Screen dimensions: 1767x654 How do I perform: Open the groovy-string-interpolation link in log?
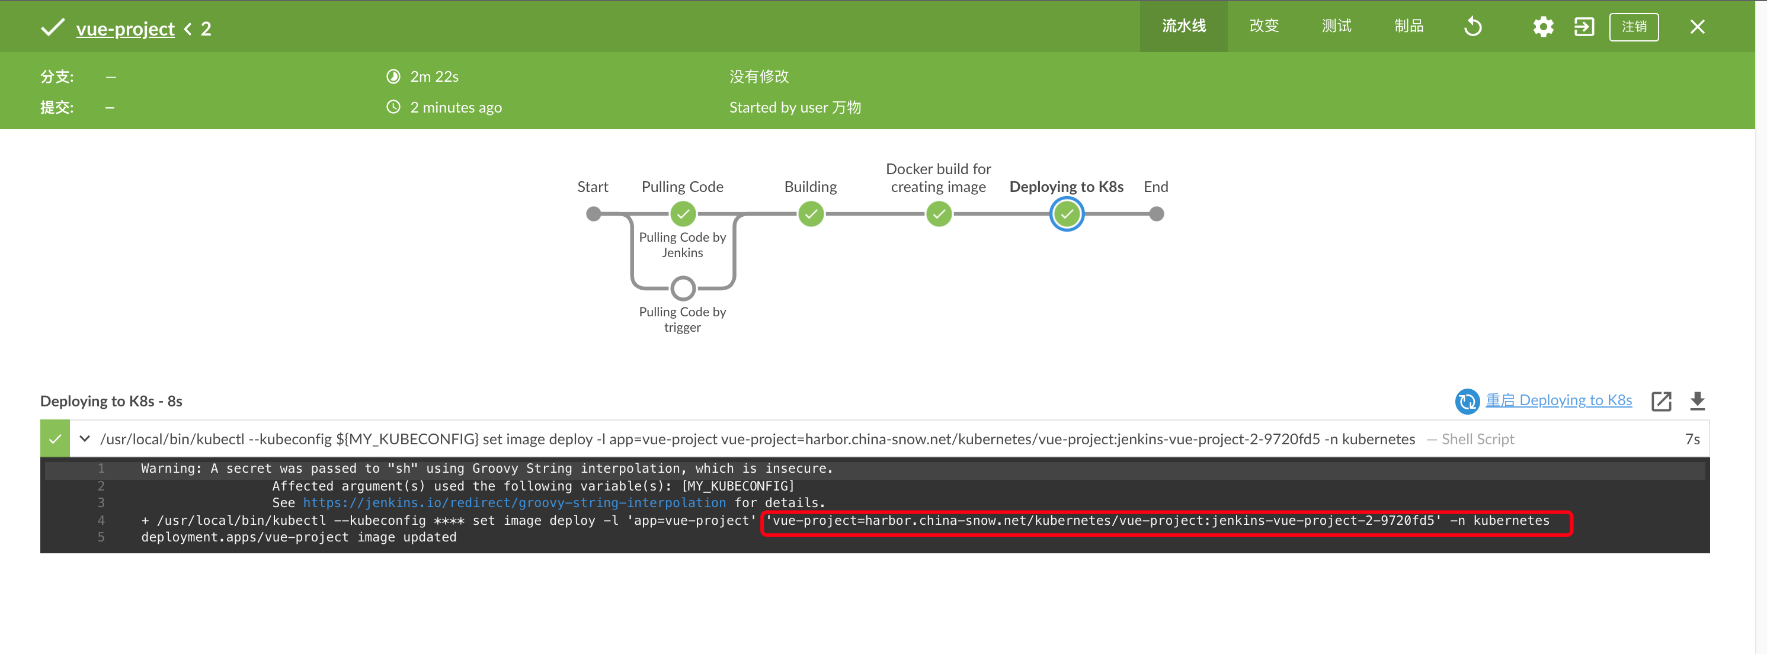coord(514,503)
